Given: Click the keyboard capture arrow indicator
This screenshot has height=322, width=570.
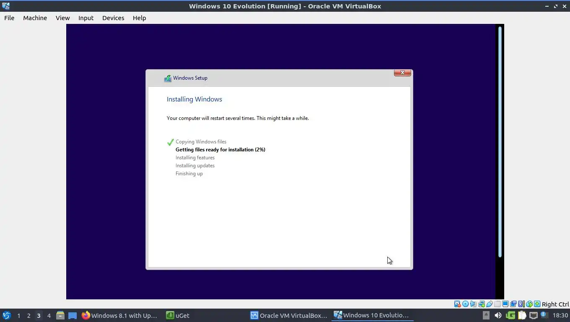Looking at the screenshot, I should (537, 304).
